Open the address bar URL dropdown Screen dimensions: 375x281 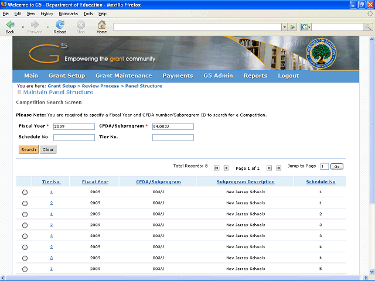(284, 27)
